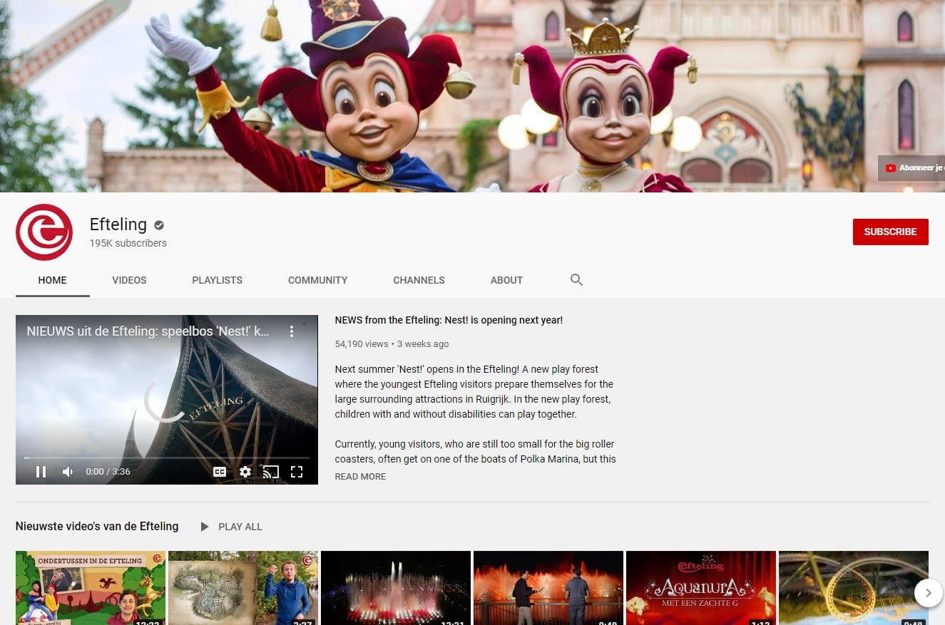
Task: Toggle closed captions on the video player
Action: (x=220, y=472)
